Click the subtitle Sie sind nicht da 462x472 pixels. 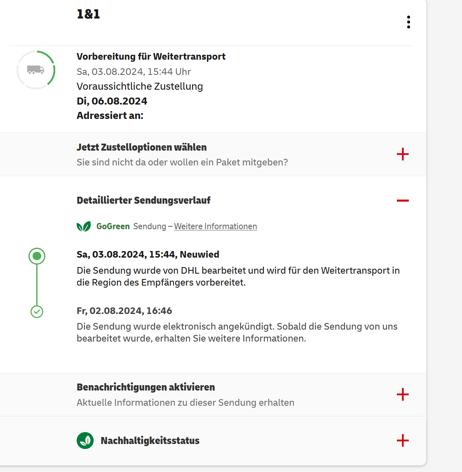click(x=182, y=162)
